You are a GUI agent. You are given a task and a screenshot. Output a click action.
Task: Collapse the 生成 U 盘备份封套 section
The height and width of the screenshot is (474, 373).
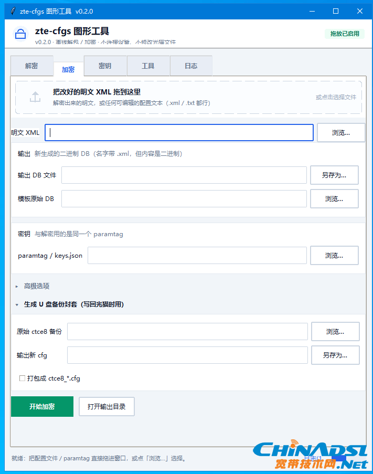click(x=70, y=304)
